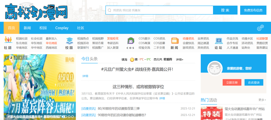This screenshot has width=271, height=120.
Task: Click 美图欣赏 link
Action: point(262,43)
